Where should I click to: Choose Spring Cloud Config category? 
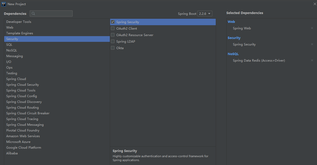pos(57,96)
